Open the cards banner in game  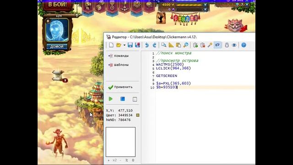tap(137, 7)
